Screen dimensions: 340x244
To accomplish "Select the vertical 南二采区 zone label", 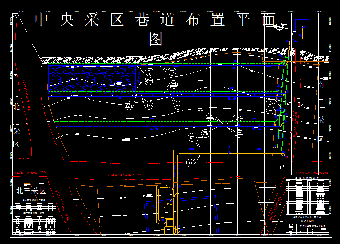I will point(321,112).
